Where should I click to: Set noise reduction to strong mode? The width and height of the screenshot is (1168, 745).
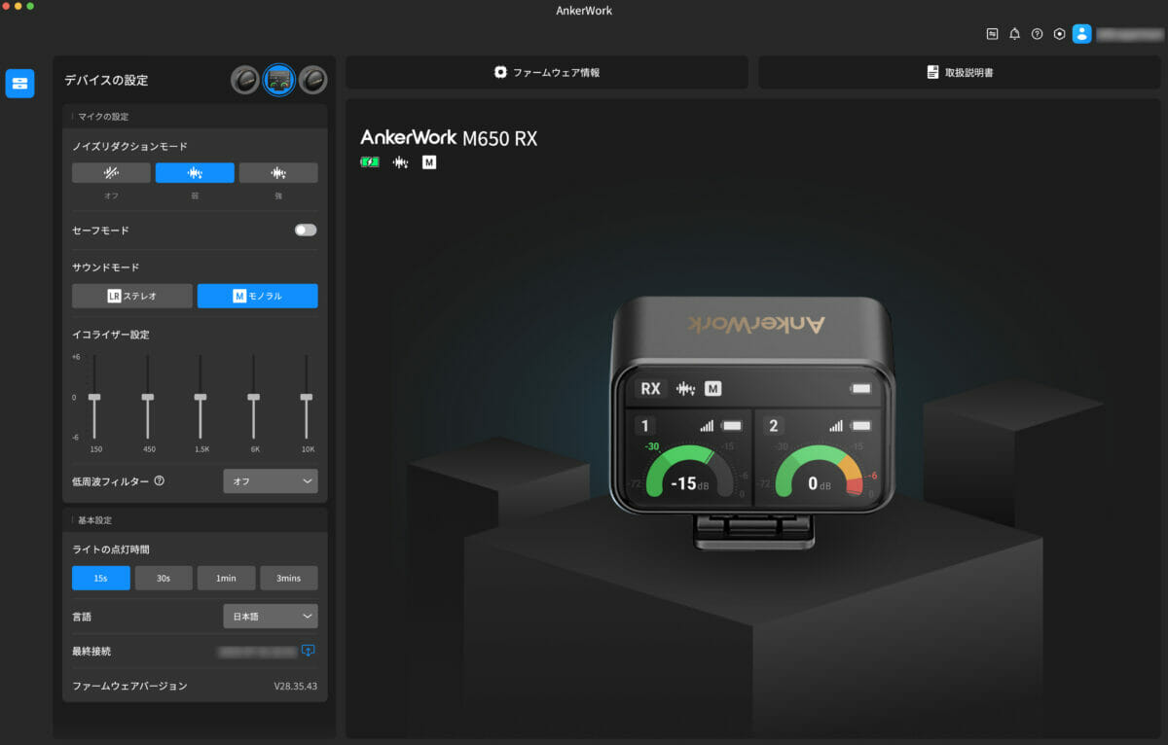pos(278,173)
